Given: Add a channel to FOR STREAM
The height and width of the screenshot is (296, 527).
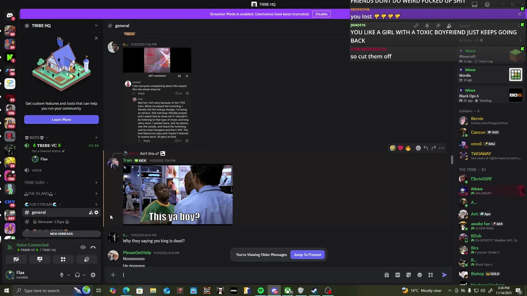Looking at the screenshot, I should [x=96, y=204].
